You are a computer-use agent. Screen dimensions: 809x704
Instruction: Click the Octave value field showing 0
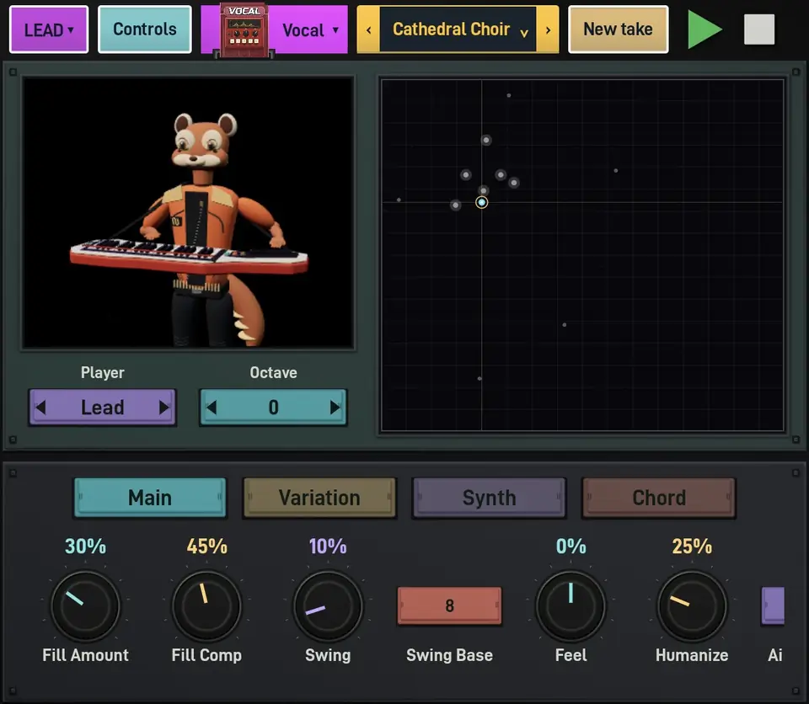click(273, 408)
